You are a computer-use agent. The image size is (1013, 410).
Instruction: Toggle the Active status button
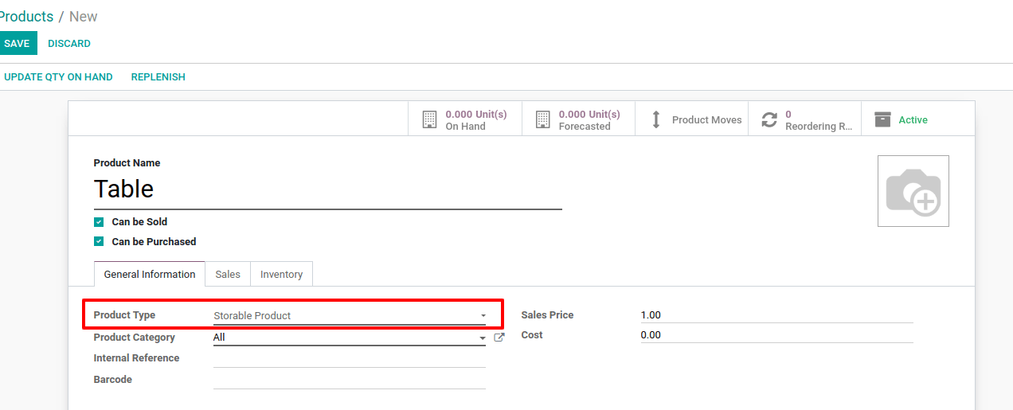tap(918, 119)
